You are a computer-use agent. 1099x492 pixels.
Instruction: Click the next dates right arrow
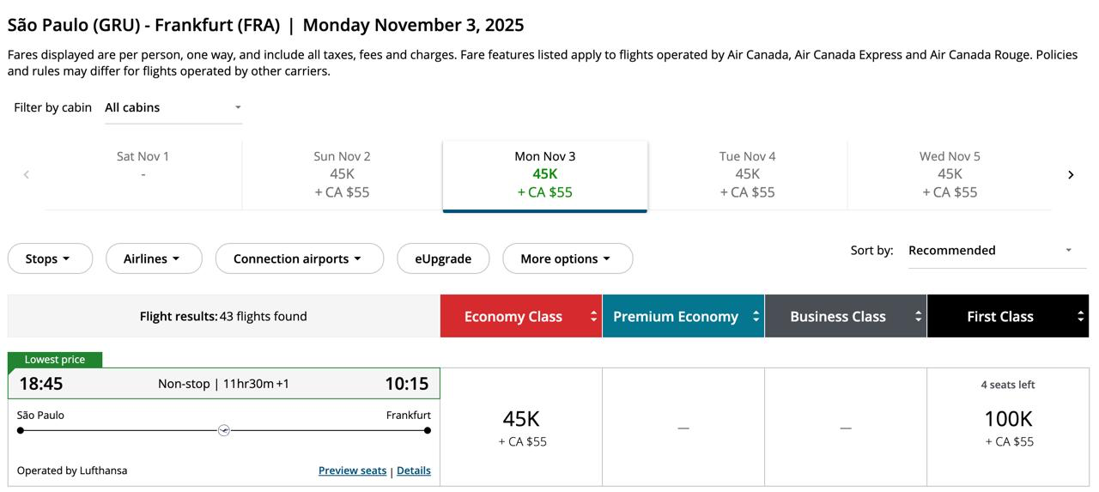point(1071,174)
